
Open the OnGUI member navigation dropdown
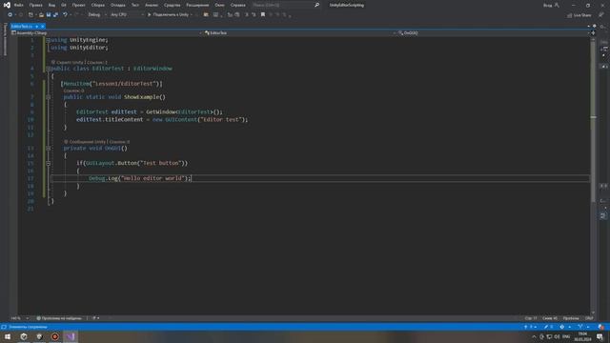(494, 33)
